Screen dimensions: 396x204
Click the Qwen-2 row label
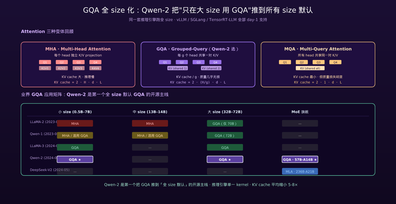click(43, 158)
